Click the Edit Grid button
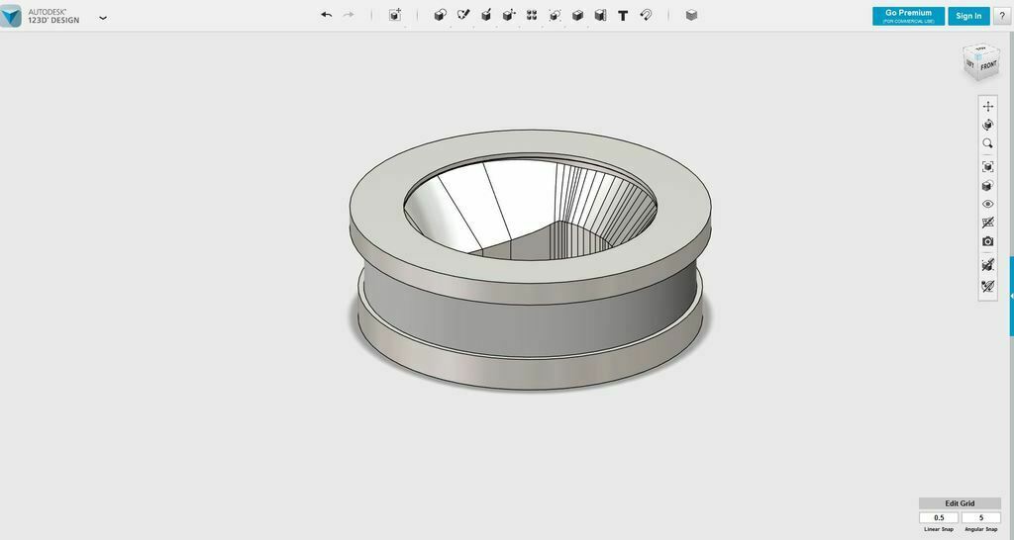Viewport: 1014px width, 540px height. point(960,503)
